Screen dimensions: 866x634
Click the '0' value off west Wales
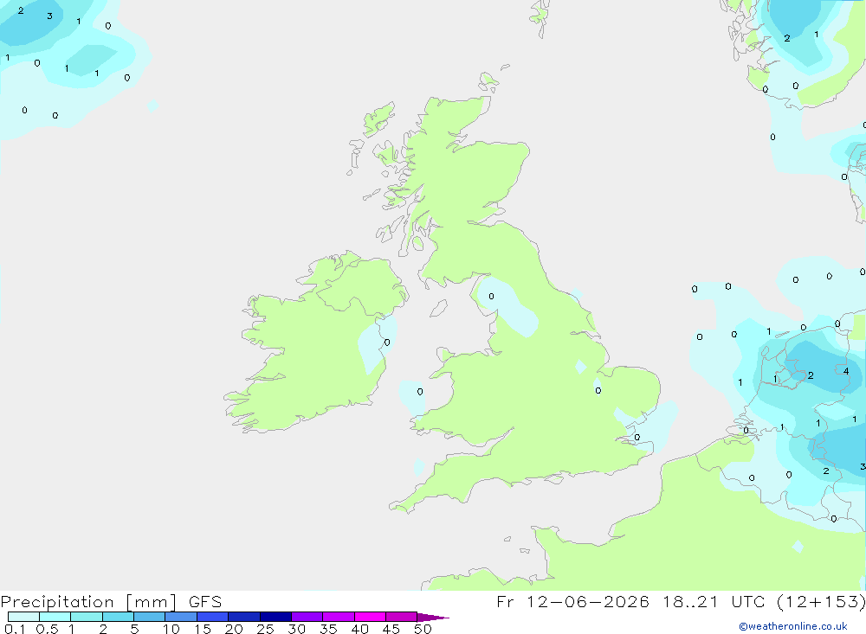pos(420,392)
